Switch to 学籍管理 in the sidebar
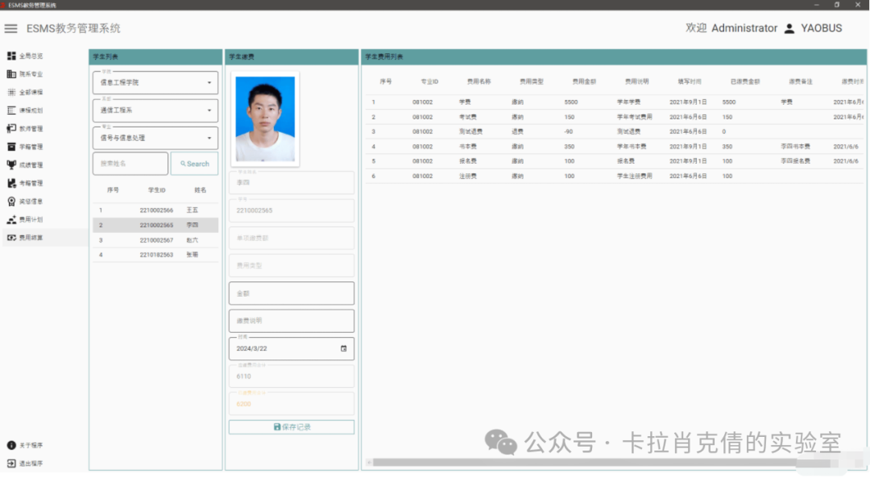The width and height of the screenshot is (870, 478). 31,147
